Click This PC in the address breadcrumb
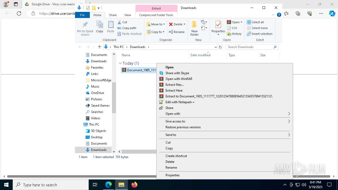This screenshot has height=190, width=338. [119, 47]
